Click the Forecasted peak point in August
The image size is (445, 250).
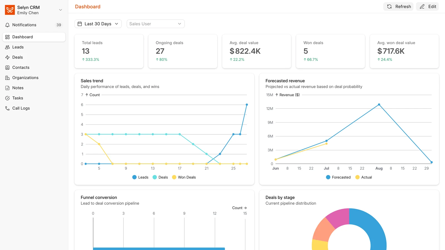click(379, 105)
